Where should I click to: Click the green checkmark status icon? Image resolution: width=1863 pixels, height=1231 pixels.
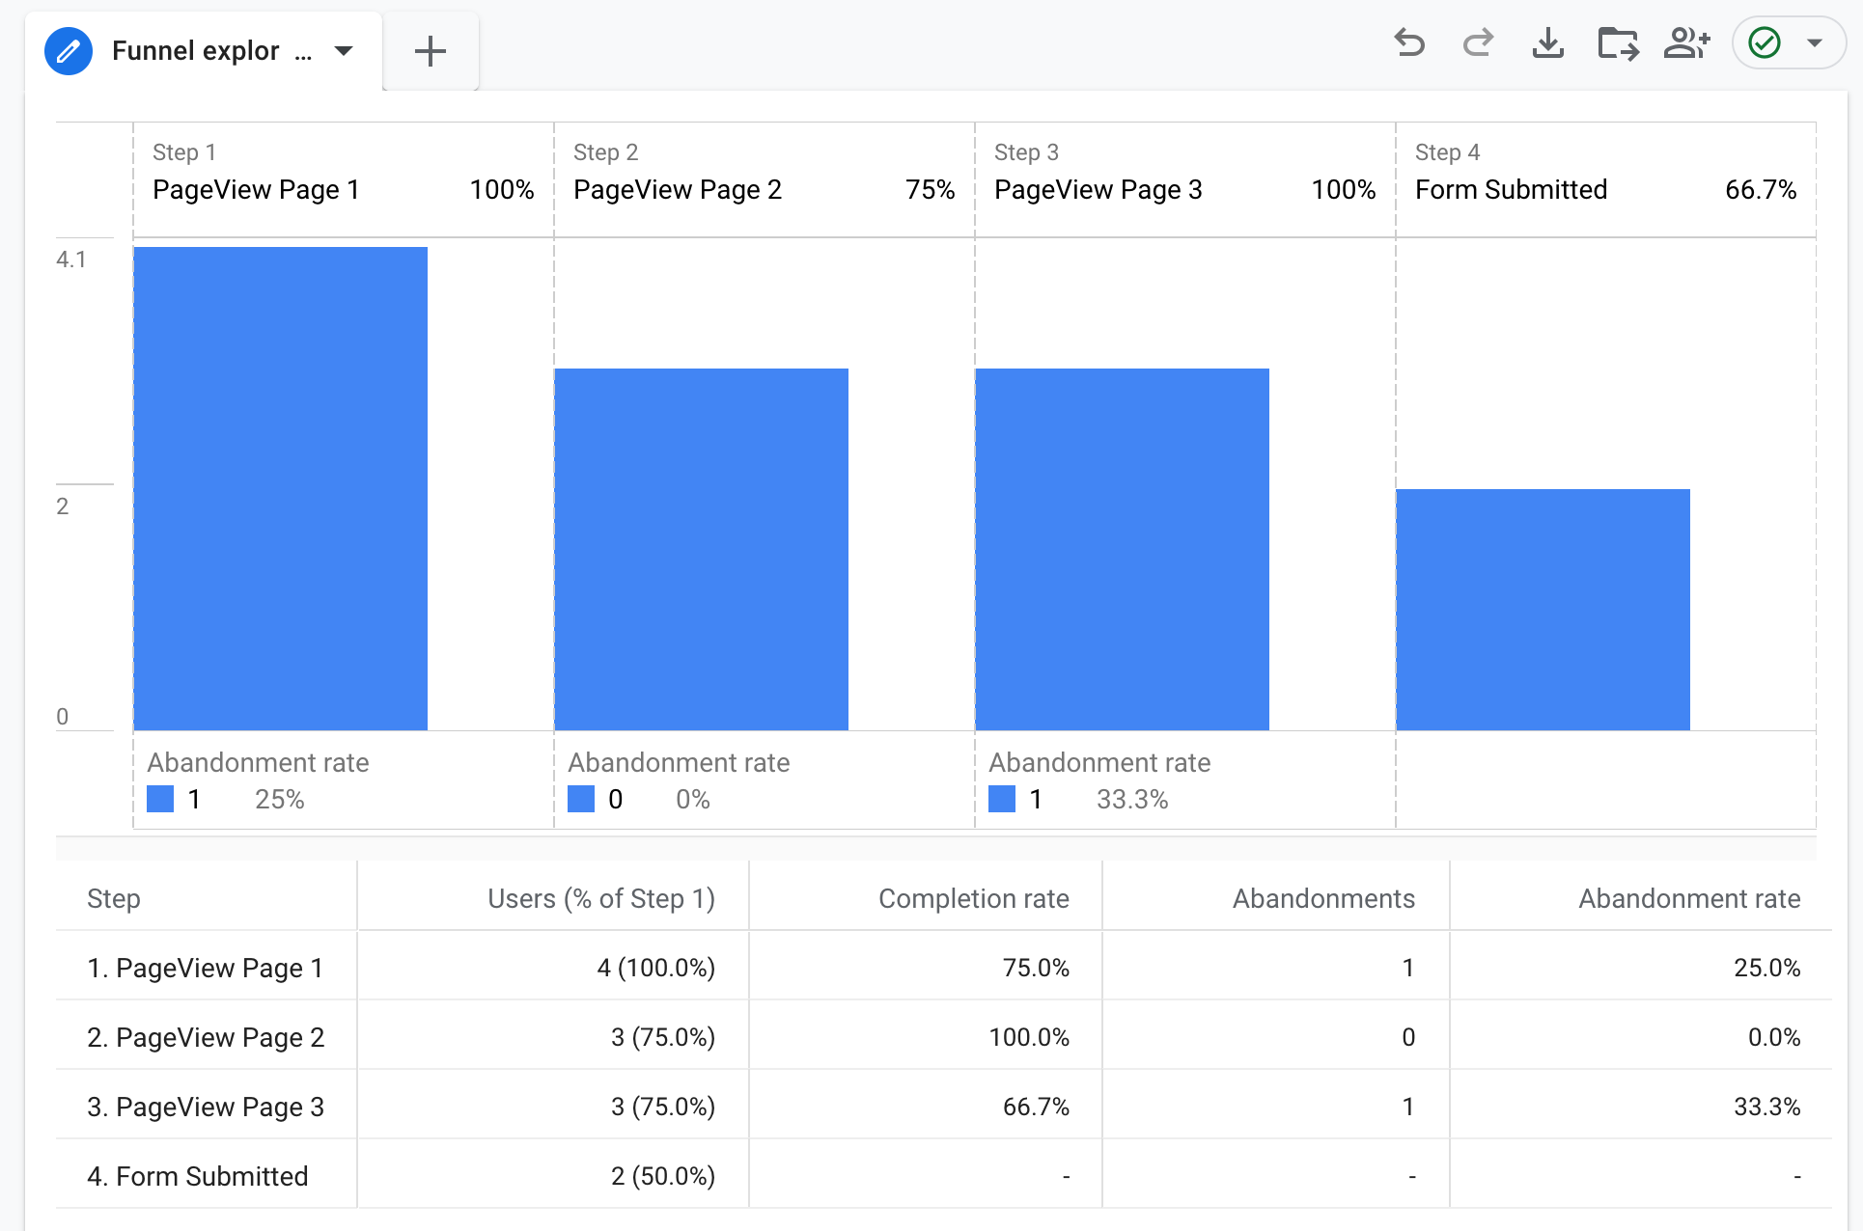coord(1765,43)
